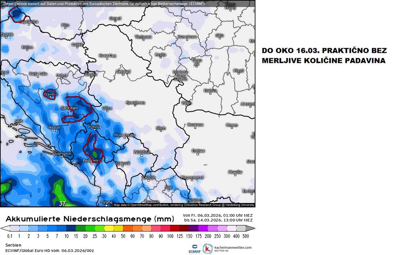Pick the yellow legend swatch after 30
This screenshot has width=407, height=255.
[x=109, y=228]
